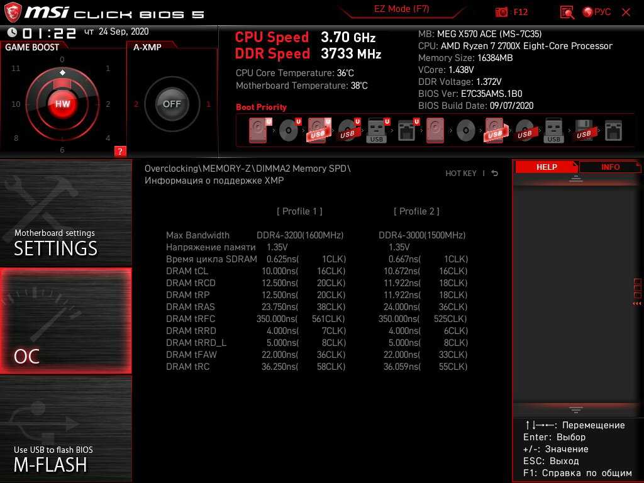Viewport: 644px width, 483px height.
Task: Toggle the A-XMP OFF button
Action: [172, 104]
